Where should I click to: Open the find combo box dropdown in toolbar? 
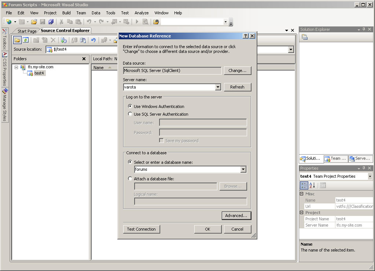point(225,22)
